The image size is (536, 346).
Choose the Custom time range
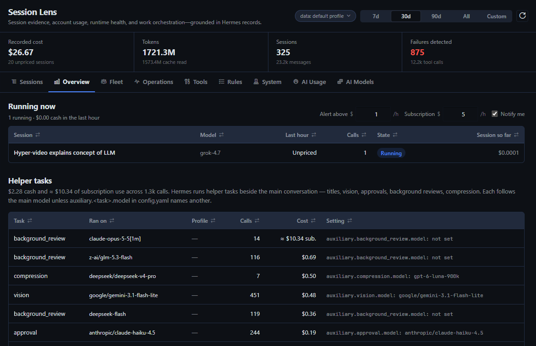(x=496, y=16)
